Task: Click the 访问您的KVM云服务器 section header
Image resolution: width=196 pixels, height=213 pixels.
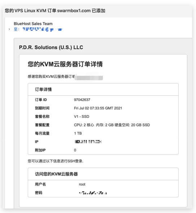Action: 56,174
